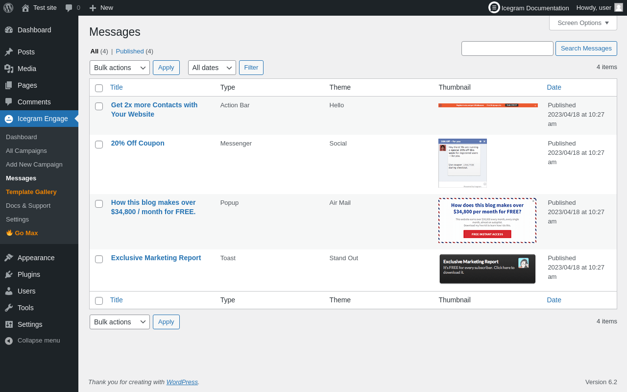This screenshot has height=392, width=627.
Task: Expand the Screen Options panel
Action: (583, 23)
